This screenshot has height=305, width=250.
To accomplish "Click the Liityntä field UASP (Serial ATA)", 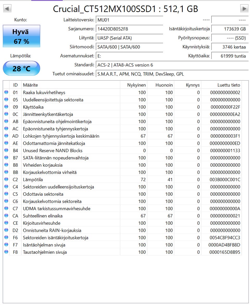I will 129,38.
